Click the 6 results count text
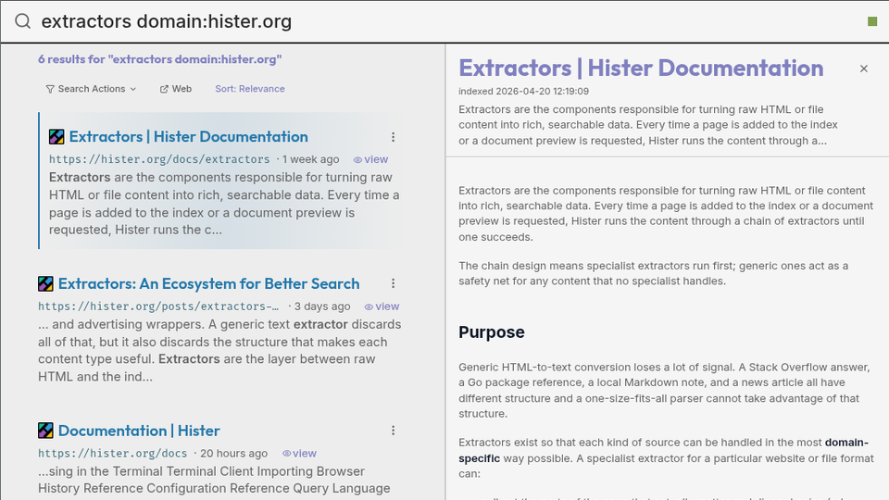The height and width of the screenshot is (500, 889). click(x=160, y=59)
